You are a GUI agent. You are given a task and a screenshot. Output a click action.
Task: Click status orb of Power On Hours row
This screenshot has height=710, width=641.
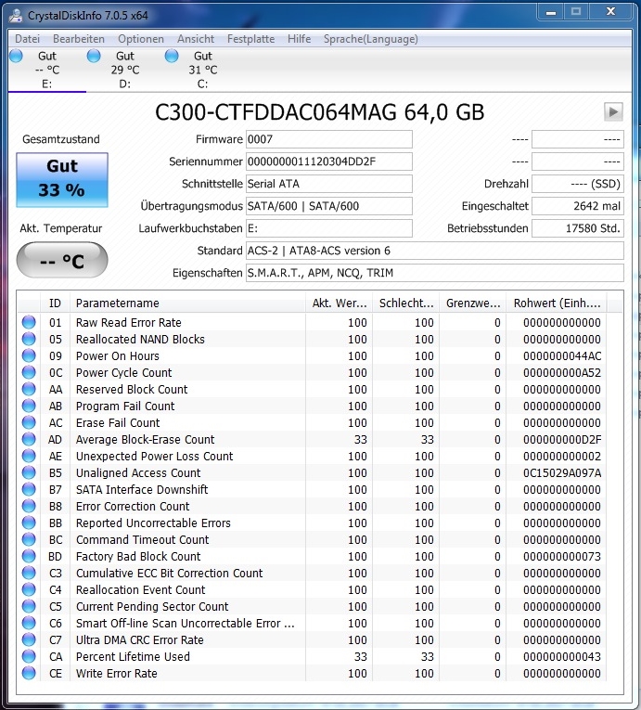29,355
